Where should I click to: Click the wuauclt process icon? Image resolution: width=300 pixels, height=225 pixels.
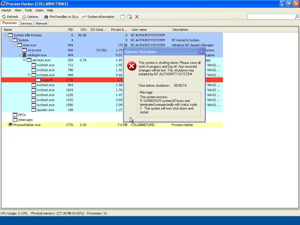click(x=38, y=80)
